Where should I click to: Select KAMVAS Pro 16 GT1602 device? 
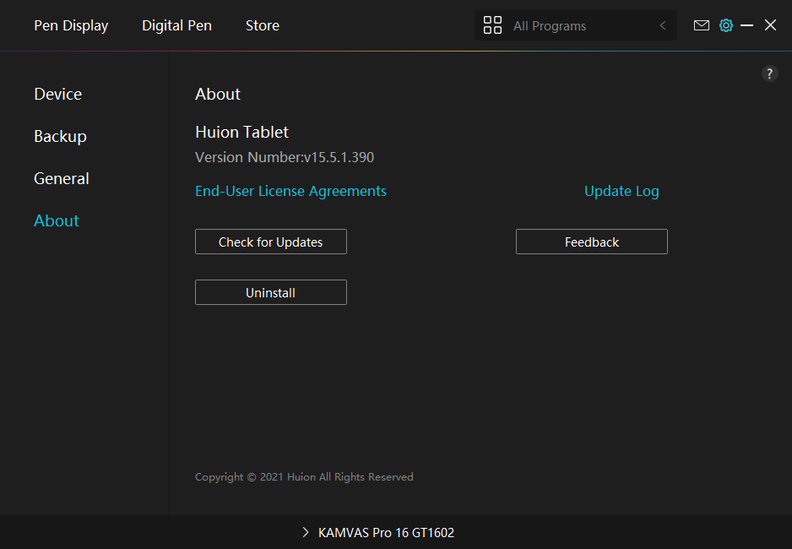coord(386,532)
